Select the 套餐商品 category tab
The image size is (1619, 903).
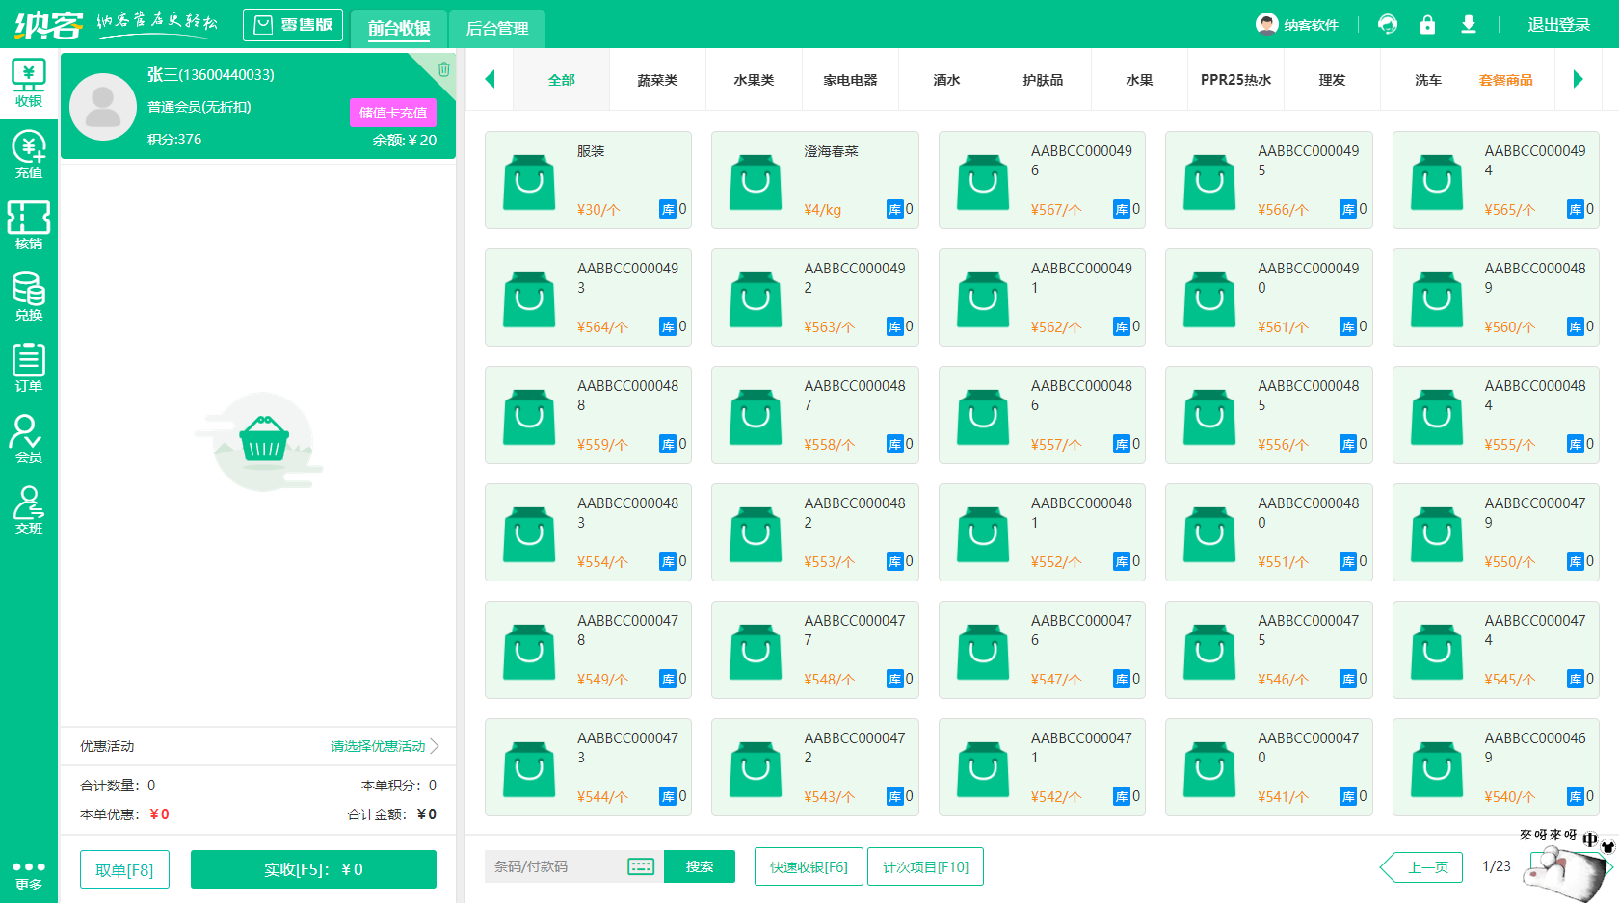[1506, 80]
